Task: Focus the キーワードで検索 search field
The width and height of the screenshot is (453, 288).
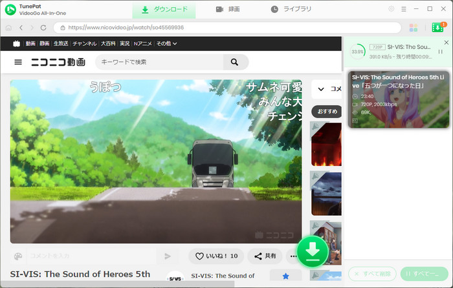Action: coord(159,62)
